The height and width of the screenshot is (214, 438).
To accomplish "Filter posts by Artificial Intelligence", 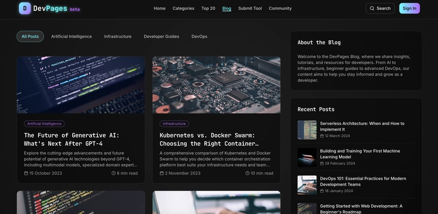I will (71, 36).
